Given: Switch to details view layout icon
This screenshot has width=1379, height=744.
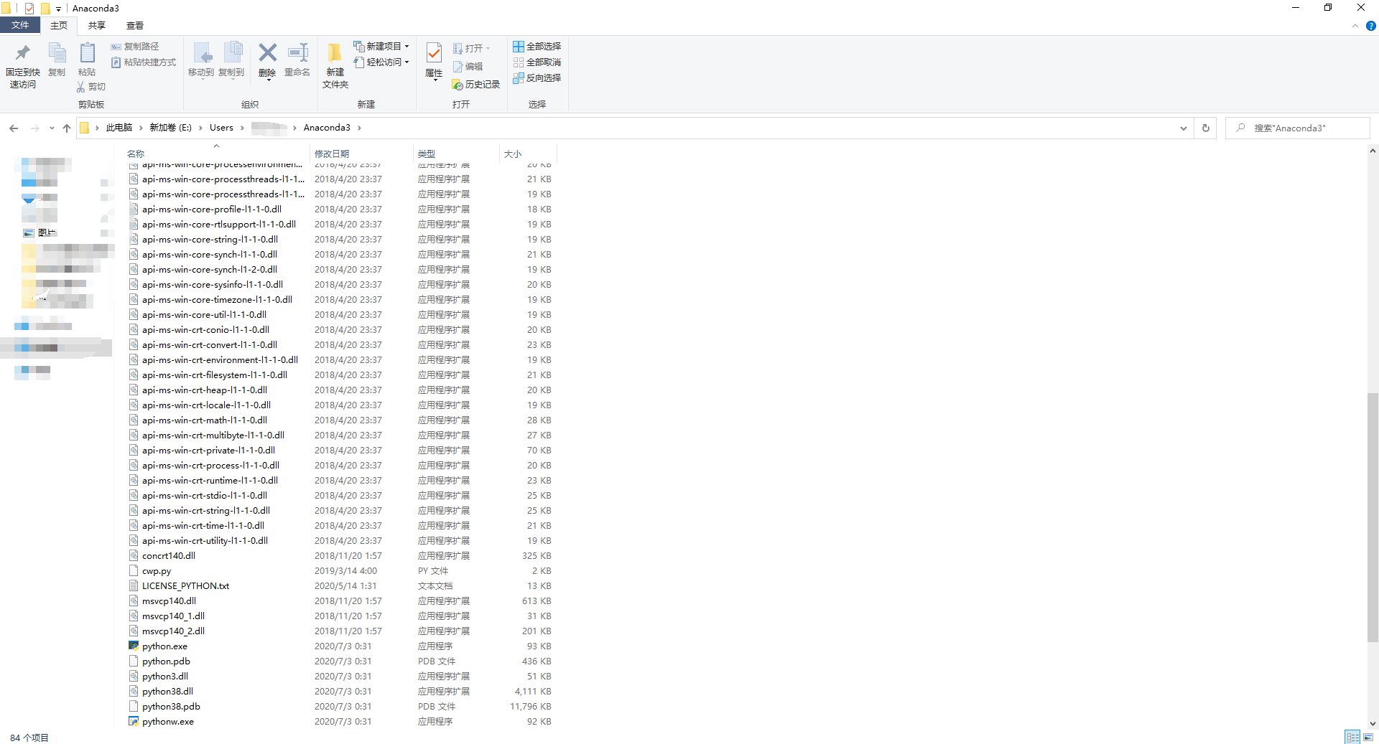Looking at the screenshot, I should coord(1352,737).
